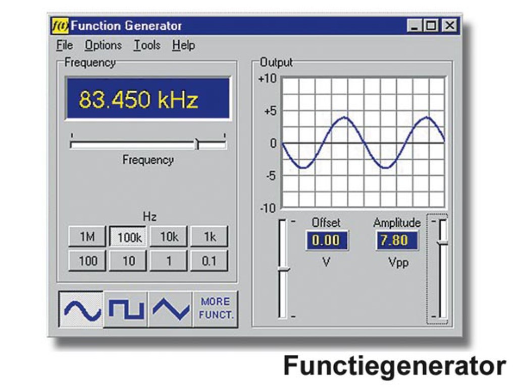Click the Offset value field
The width and height of the screenshot is (517, 387).
(x=326, y=240)
